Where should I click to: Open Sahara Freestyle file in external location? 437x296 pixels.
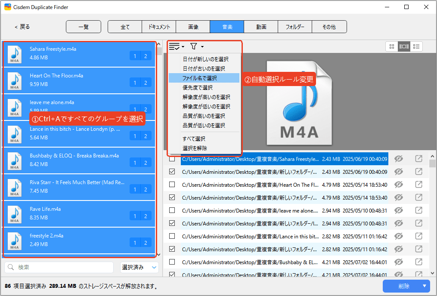pos(418,159)
